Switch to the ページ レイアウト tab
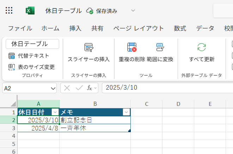 coord(139,28)
